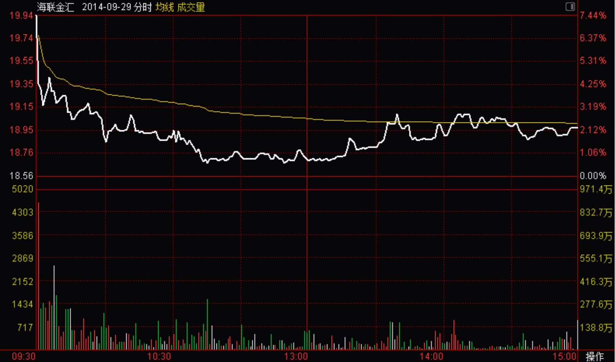Image resolution: width=615 pixels, height=362 pixels.
Task: Click the 971.4万 turnover label
Action: coord(596,189)
